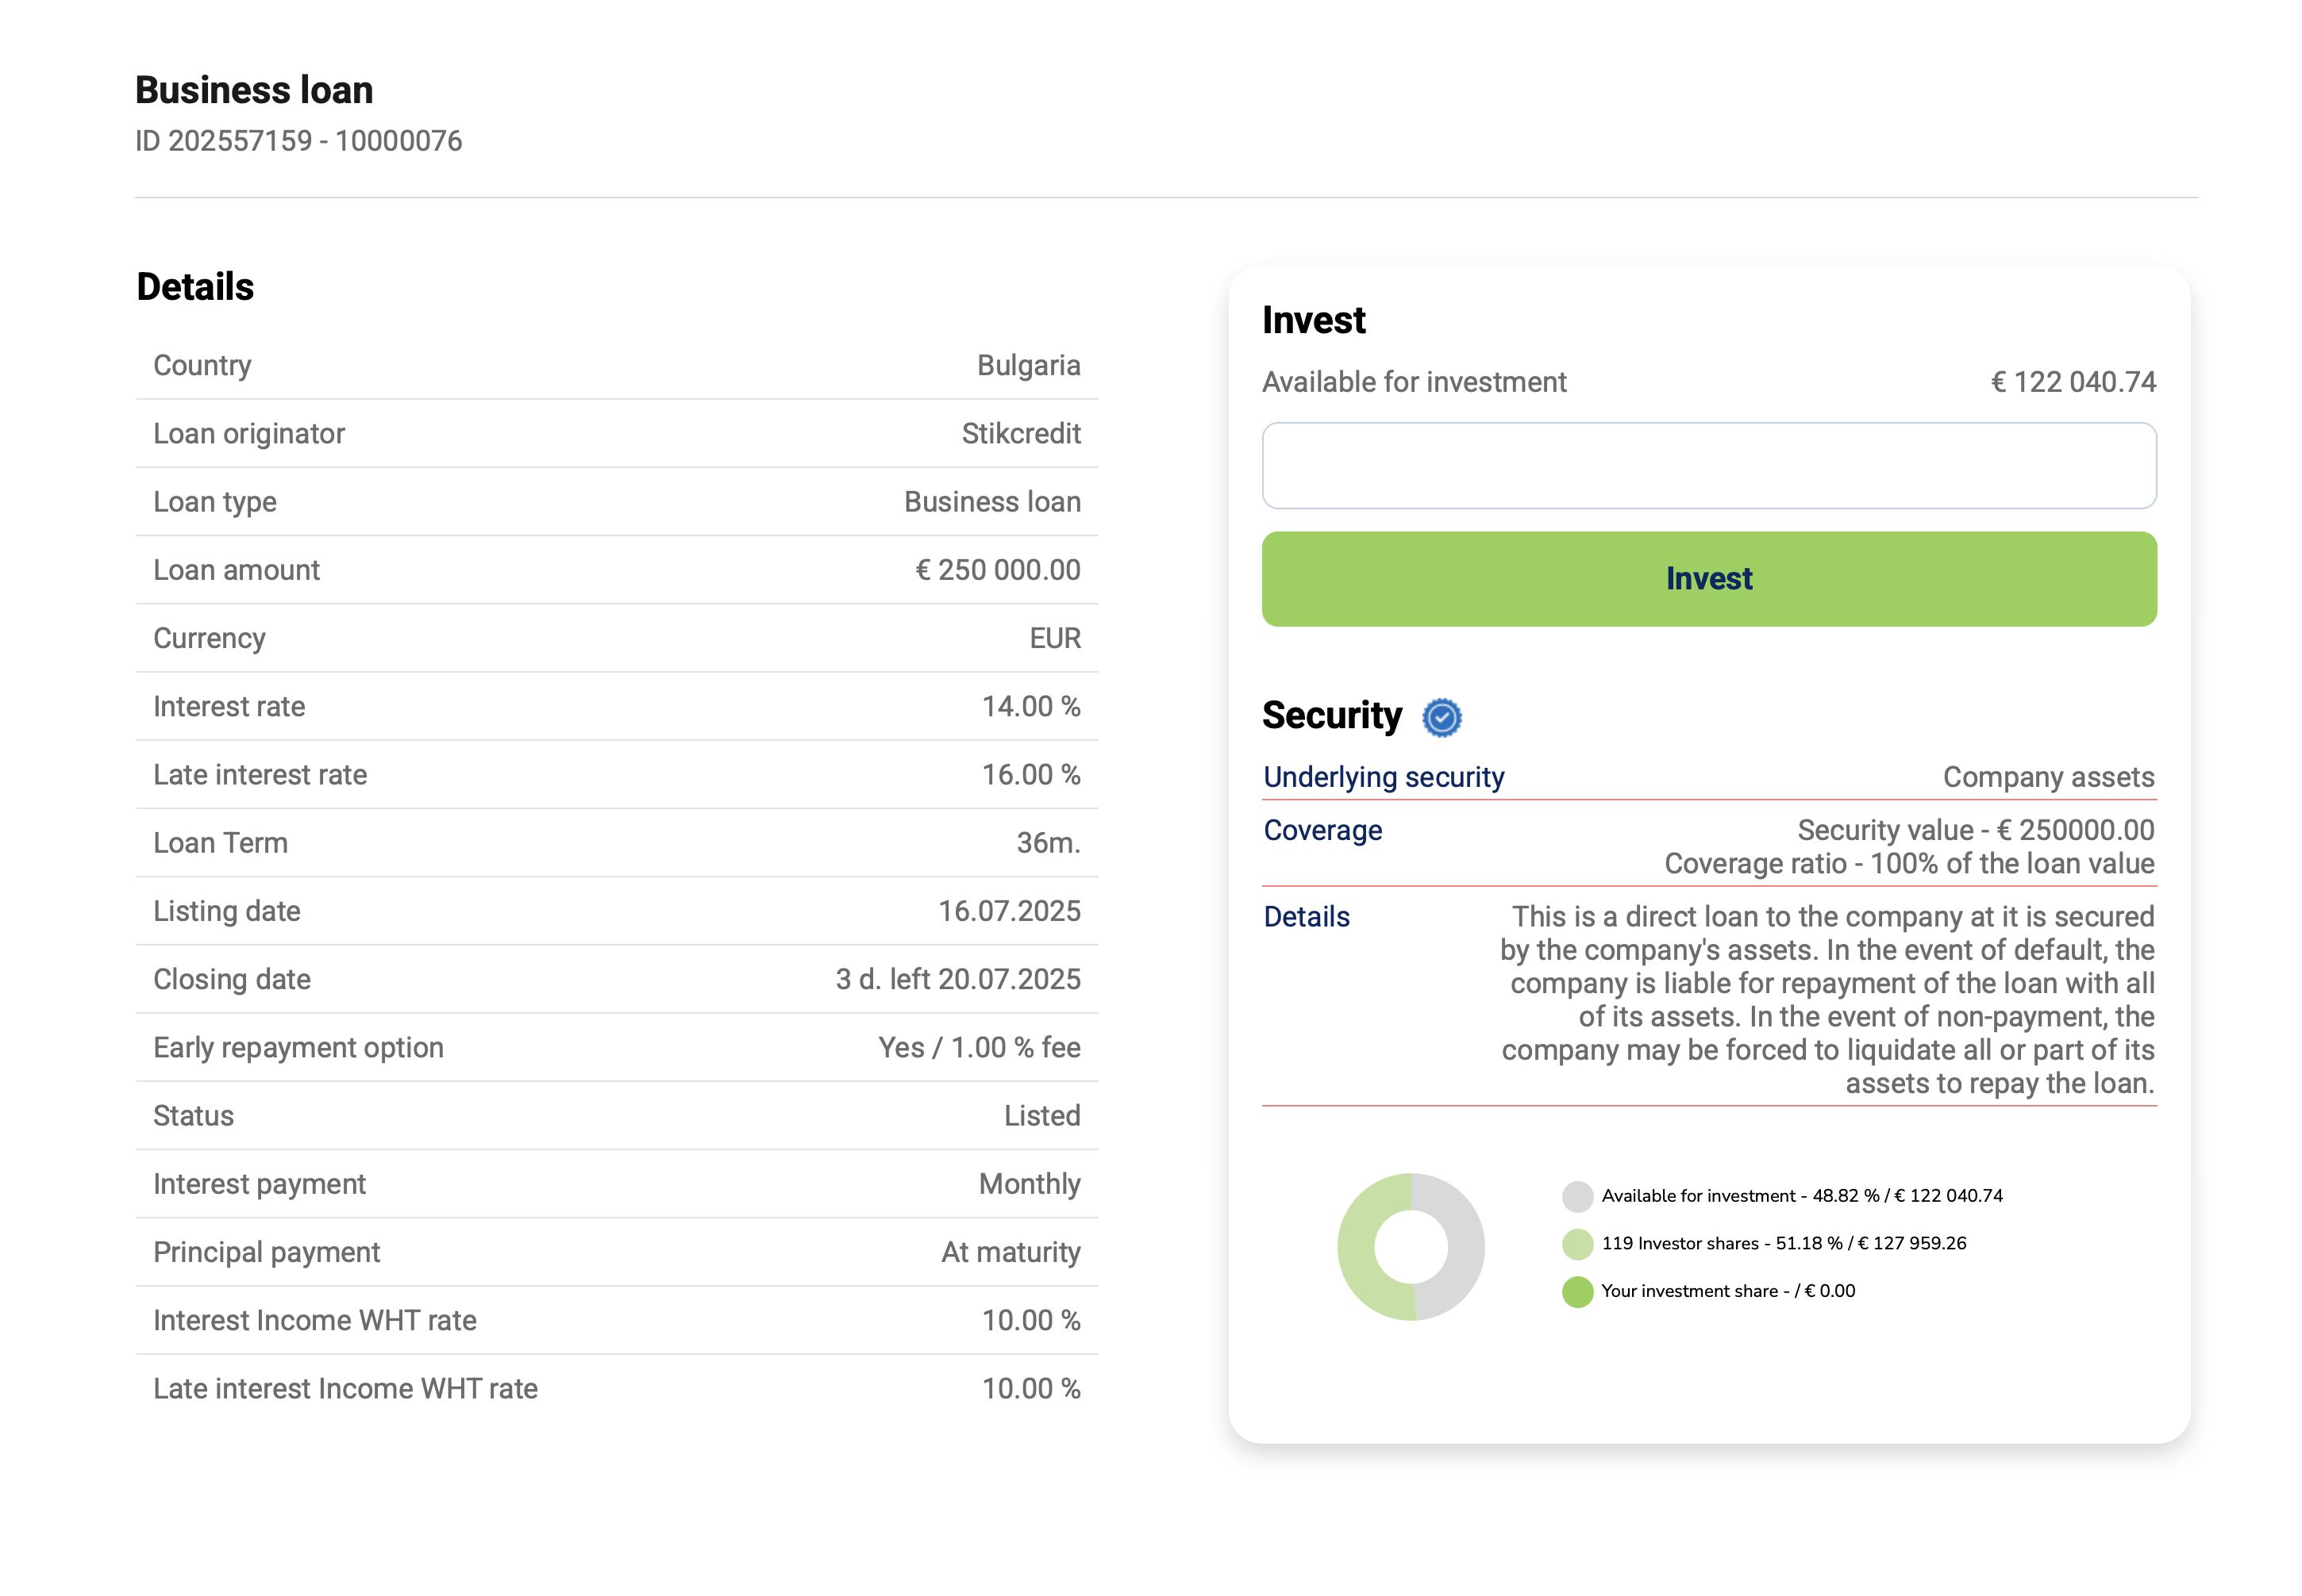Image resolution: width=2302 pixels, height=1596 pixels.
Task: Click the Coverage label in Security
Action: (x=1322, y=830)
